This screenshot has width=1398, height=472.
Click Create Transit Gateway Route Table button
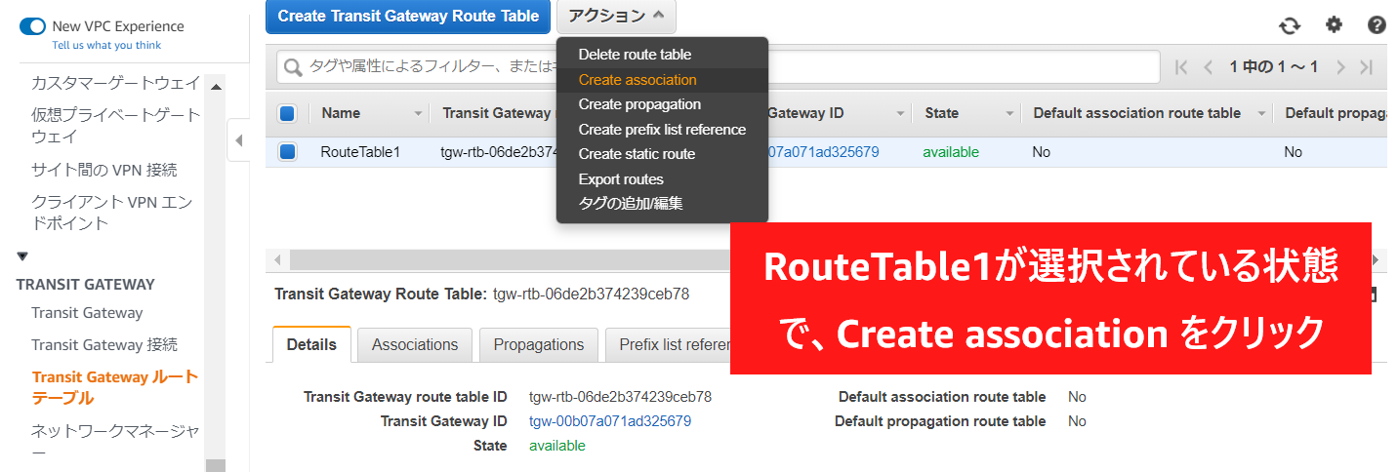click(x=407, y=17)
